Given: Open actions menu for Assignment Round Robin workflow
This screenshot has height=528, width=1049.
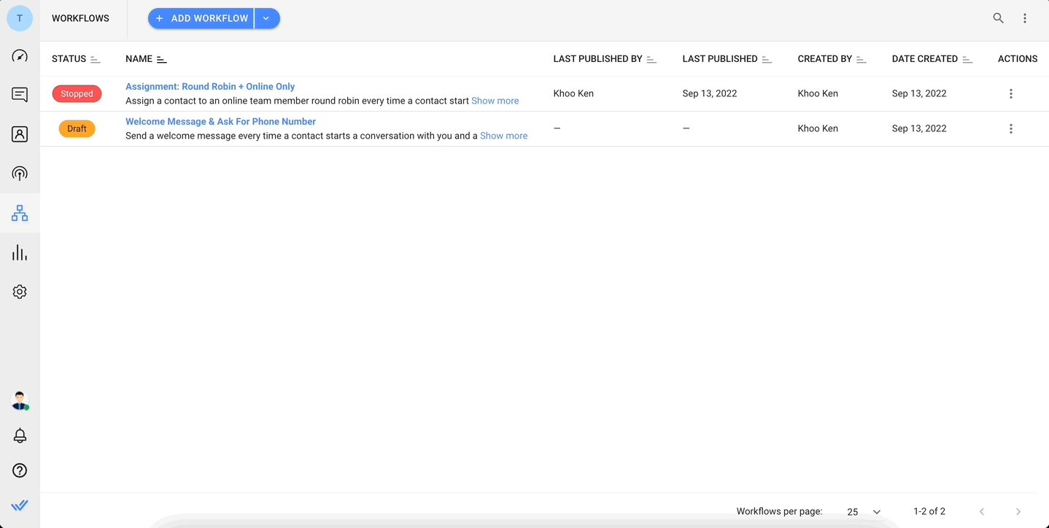Looking at the screenshot, I should 1010,93.
